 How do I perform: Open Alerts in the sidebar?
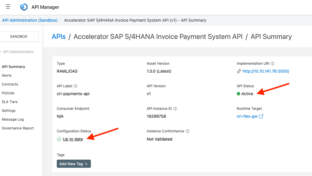pos(7,76)
